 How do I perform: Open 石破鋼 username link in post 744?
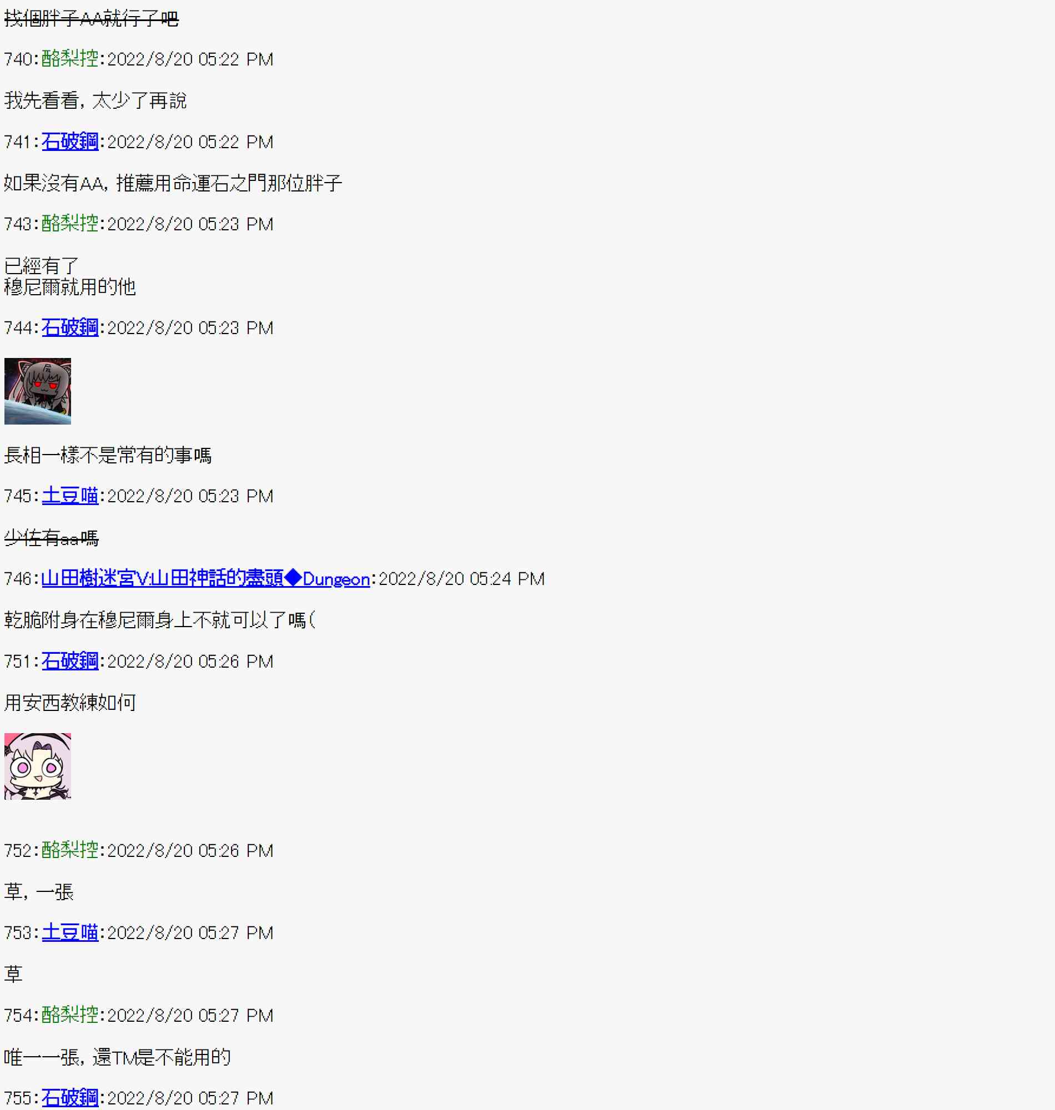point(70,327)
